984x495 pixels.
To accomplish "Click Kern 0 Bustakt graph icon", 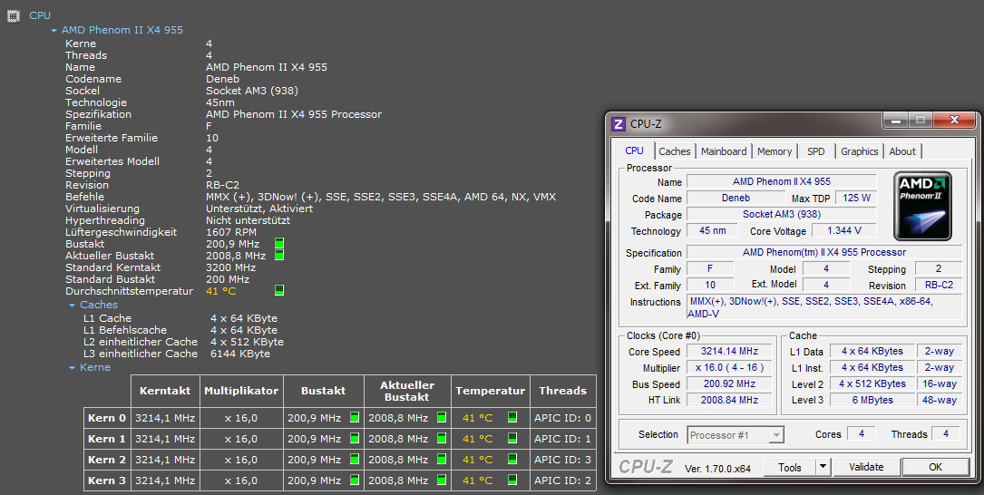I will pos(355,417).
